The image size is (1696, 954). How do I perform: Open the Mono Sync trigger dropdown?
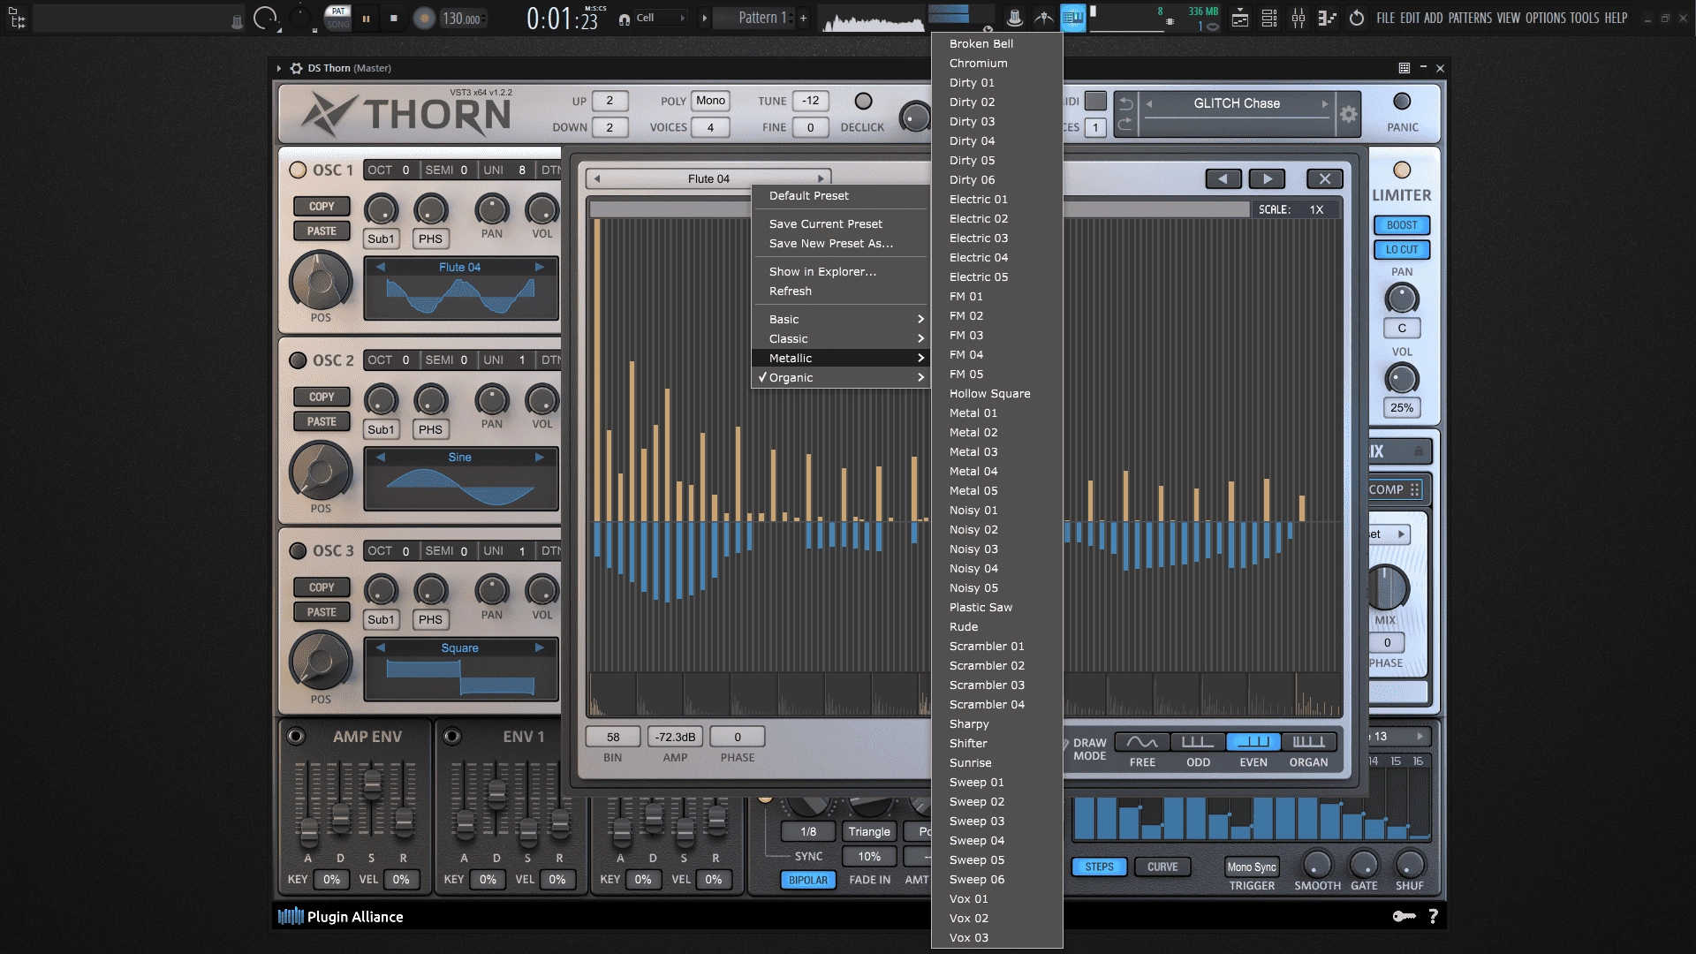[1252, 867]
